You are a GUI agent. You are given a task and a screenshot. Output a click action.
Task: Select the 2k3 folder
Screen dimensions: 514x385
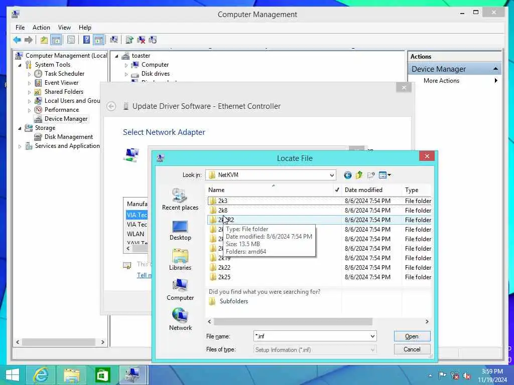[222, 201]
